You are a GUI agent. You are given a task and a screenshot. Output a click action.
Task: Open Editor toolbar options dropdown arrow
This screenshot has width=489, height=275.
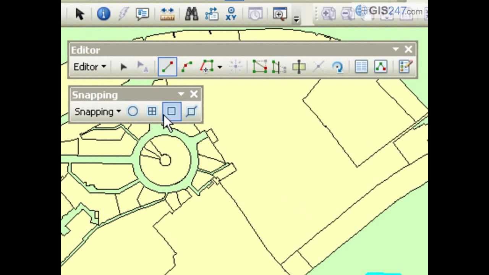tap(396, 49)
